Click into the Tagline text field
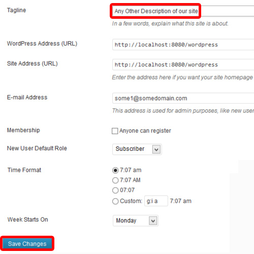254x254 pixels. coord(183,11)
